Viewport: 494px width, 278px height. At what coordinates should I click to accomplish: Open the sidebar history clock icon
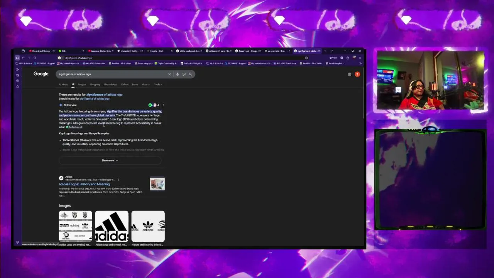pyautogui.click(x=17, y=81)
